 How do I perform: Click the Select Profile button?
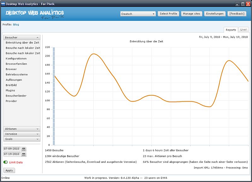click(x=169, y=14)
